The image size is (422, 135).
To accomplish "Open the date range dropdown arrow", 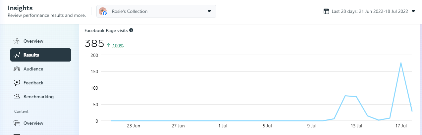I will (413, 11).
